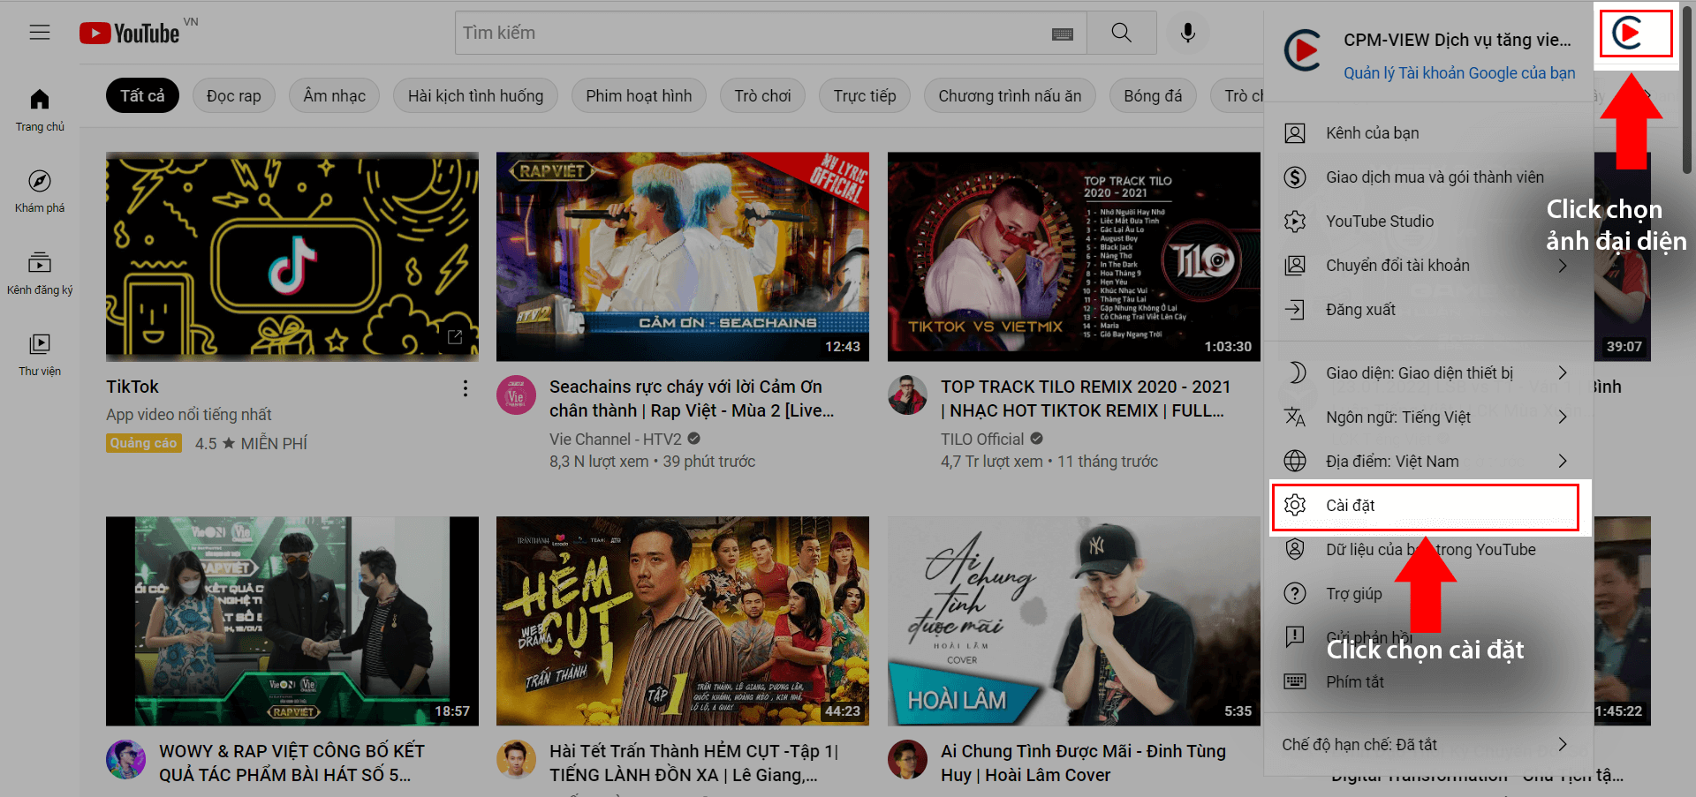Expand Địa điểm: Việt Nam option
Image resolution: width=1696 pixels, height=797 pixels.
pyautogui.click(x=1428, y=462)
